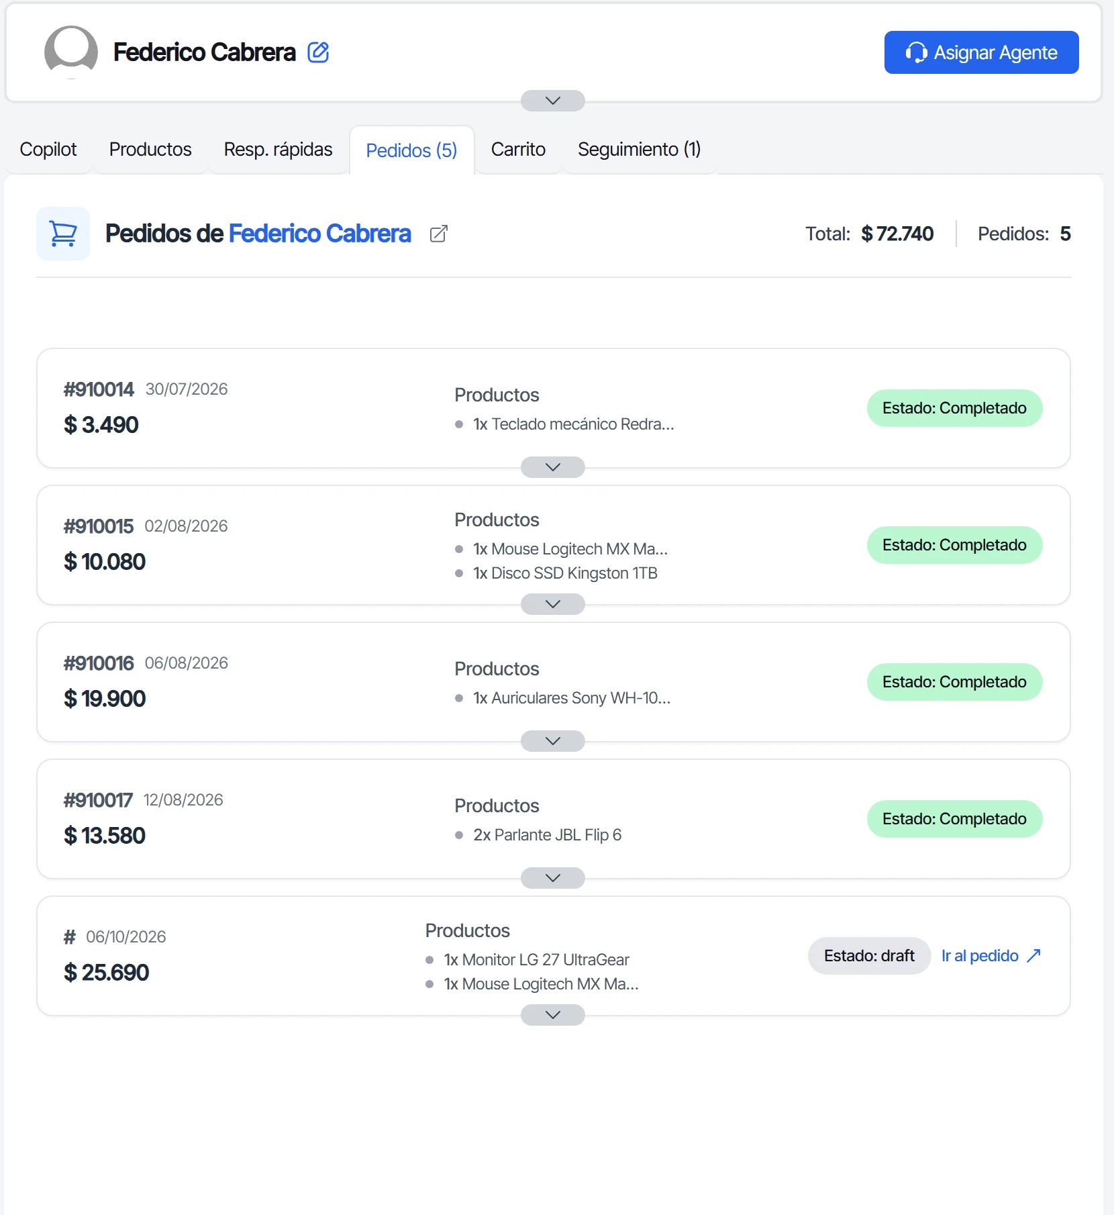Image resolution: width=1114 pixels, height=1215 pixels.
Task: Select order number #910017
Action: (x=98, y=800)
